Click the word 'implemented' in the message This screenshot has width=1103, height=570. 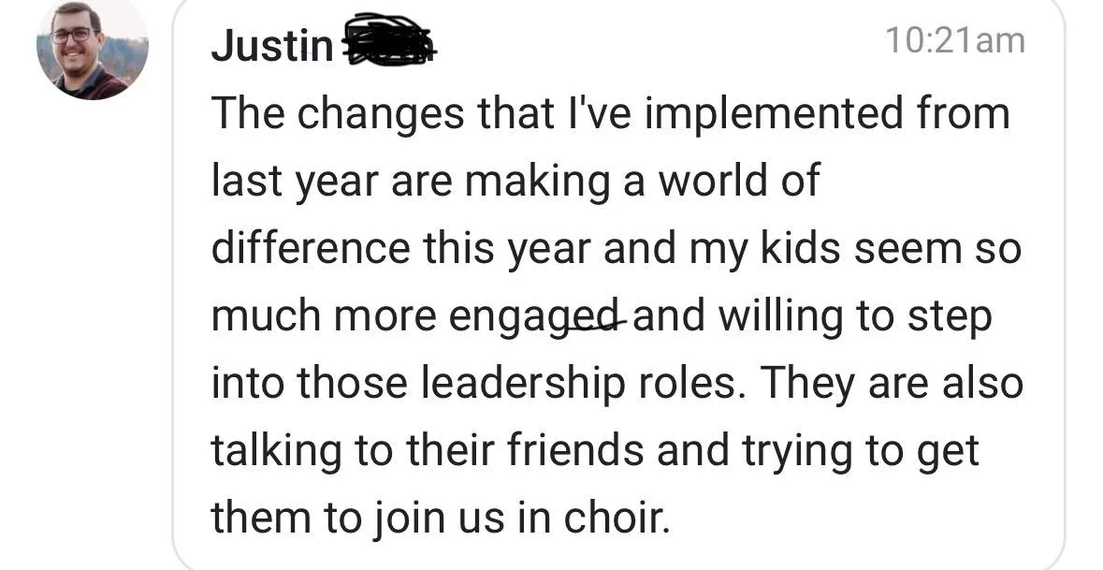pos(773,113)
